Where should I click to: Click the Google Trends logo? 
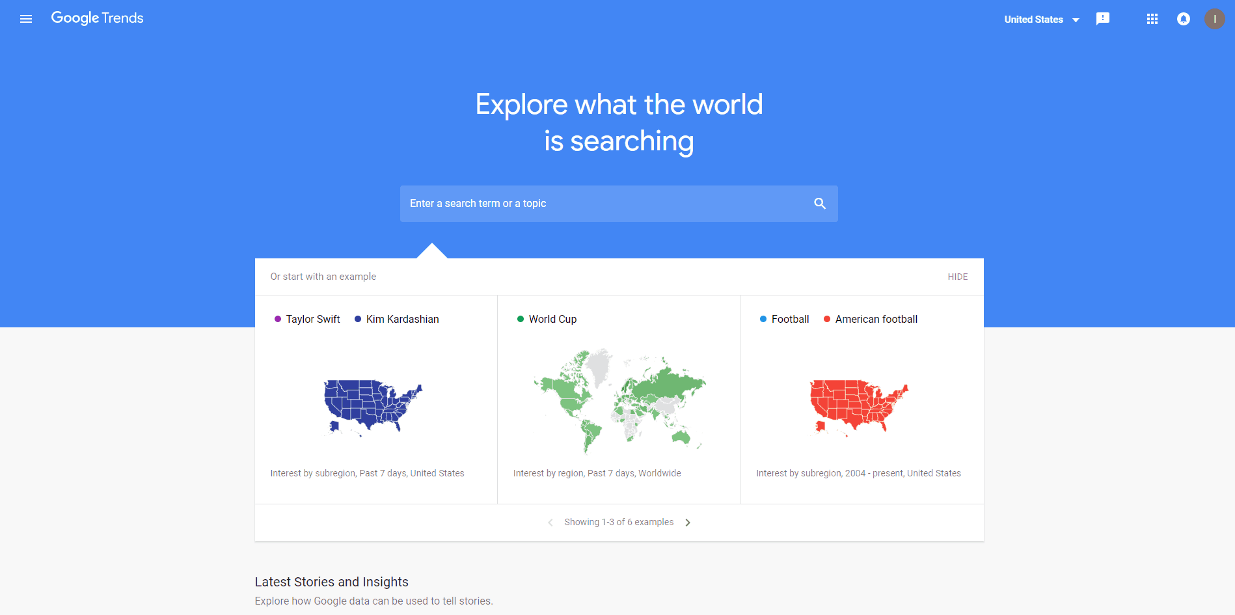(x=97, y=18)
